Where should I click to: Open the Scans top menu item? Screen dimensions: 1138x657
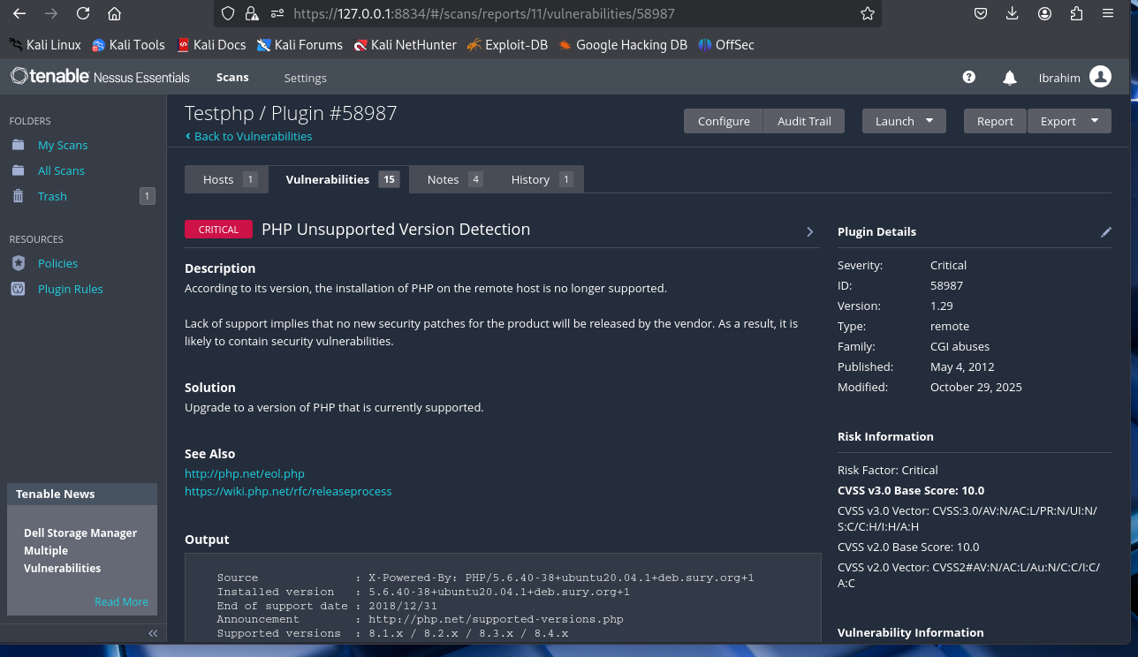click(x=232, y=78)
